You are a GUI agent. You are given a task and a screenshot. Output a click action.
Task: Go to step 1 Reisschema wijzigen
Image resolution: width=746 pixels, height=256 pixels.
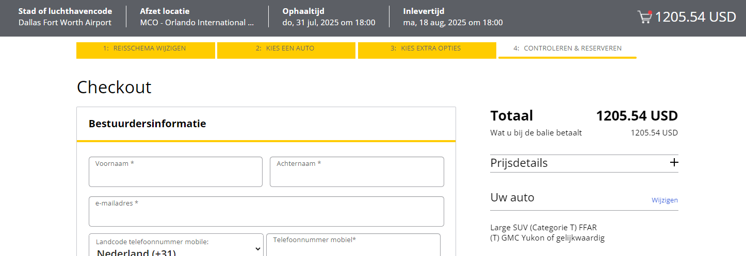(145, 49)
